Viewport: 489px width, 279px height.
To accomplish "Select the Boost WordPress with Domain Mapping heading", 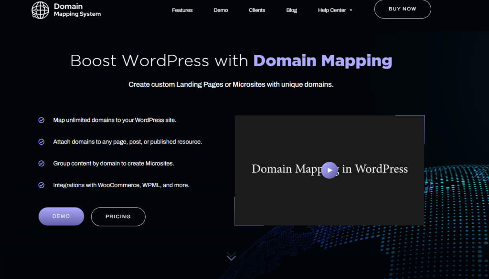I will [231, 60].
